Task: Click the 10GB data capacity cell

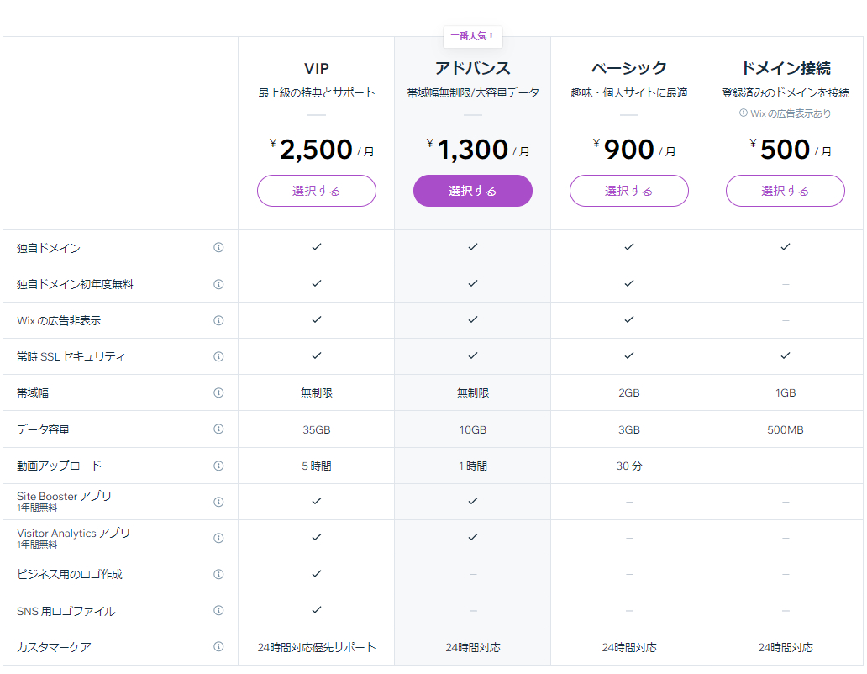Action: point(473,429)
